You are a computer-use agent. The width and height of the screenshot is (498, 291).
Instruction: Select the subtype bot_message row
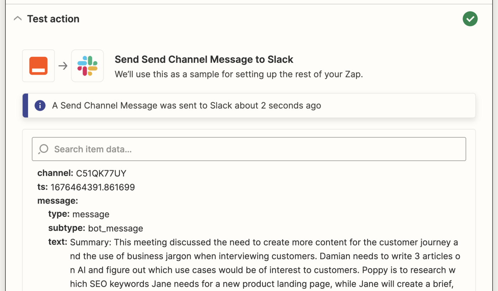pyautogui.click(x=96, y=228)
